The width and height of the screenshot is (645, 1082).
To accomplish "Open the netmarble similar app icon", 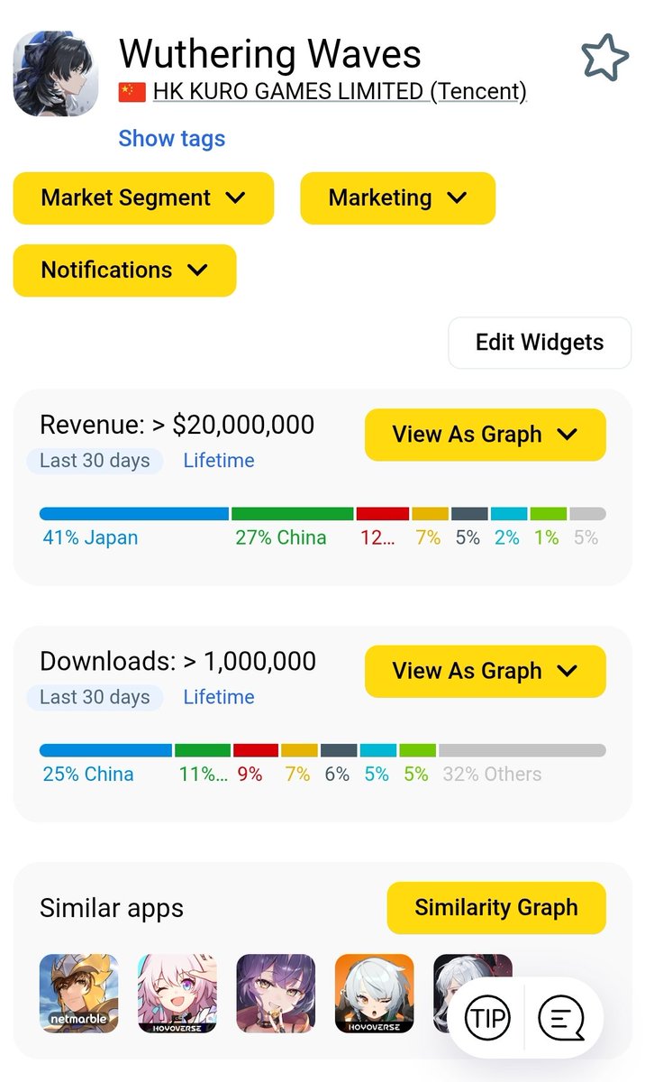I will (x=79, y=994).
